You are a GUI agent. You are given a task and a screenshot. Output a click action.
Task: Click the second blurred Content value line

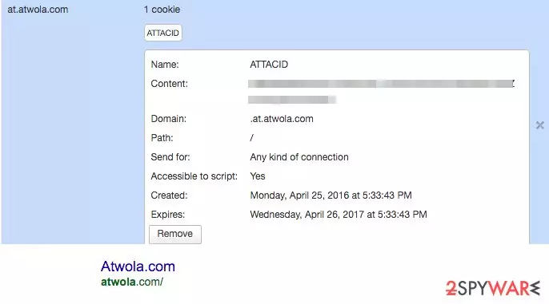[292, 100]
